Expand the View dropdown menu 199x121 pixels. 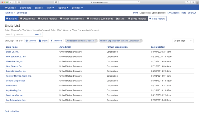click(x=50, y=8)
